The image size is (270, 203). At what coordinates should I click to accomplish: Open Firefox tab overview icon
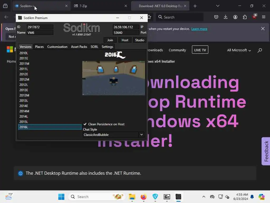(x=5, y=6)
